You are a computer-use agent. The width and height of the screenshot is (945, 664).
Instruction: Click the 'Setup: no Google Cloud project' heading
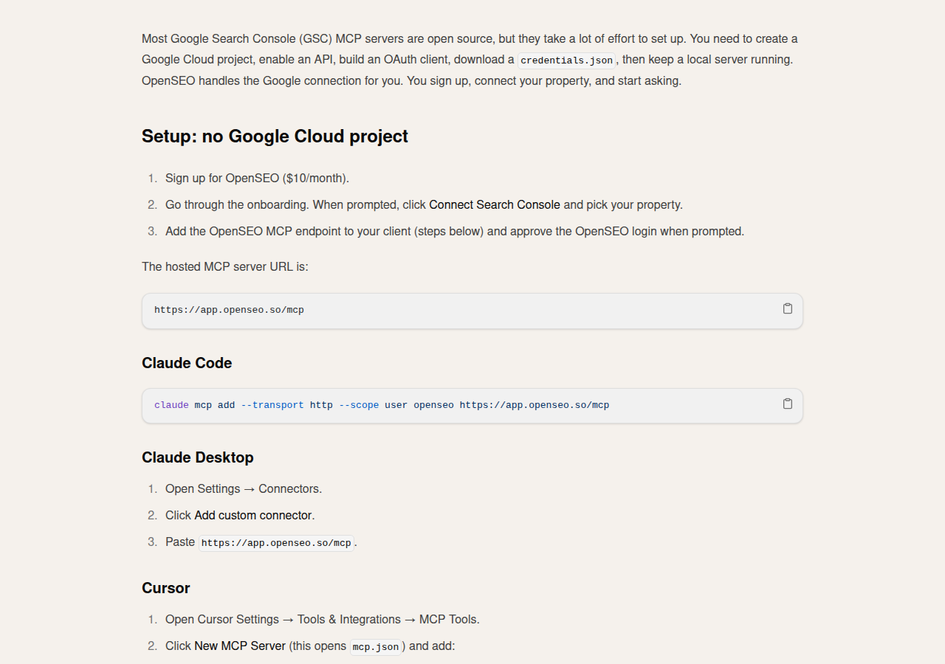275,136
